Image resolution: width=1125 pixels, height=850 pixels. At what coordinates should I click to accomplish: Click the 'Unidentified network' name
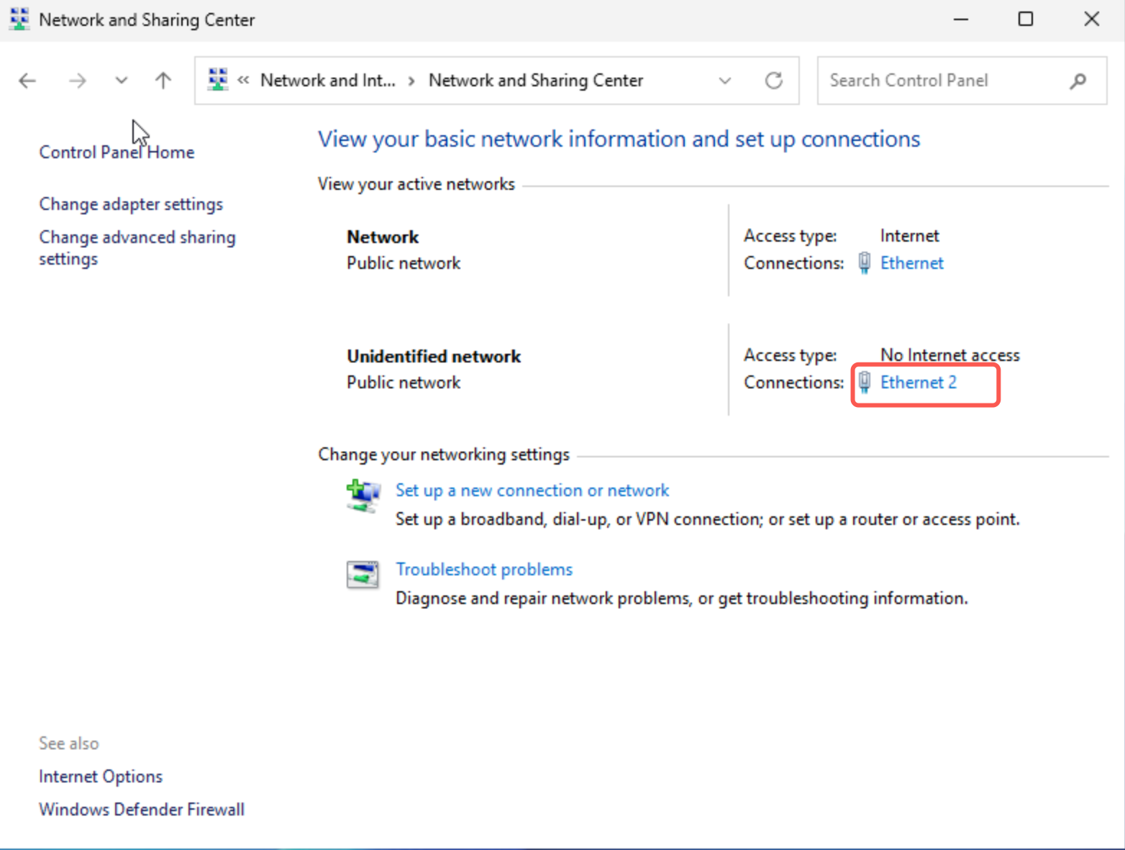tap(434, 357)
